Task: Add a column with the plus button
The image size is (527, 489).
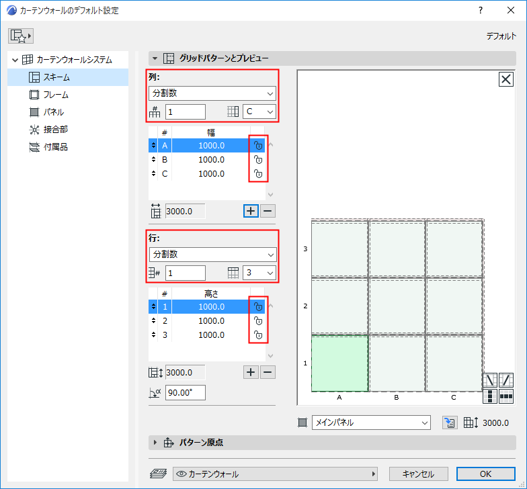Action: (x=251, y=211)
